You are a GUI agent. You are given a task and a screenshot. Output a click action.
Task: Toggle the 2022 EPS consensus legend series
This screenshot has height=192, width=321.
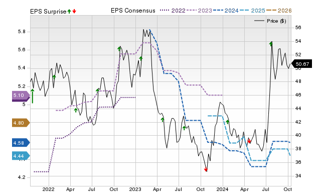[x=173, y=11]
